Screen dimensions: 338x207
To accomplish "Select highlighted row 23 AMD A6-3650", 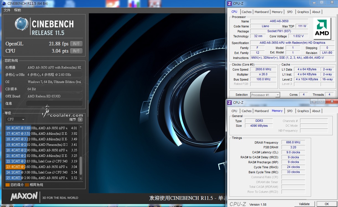I will [x=42, y=167].
